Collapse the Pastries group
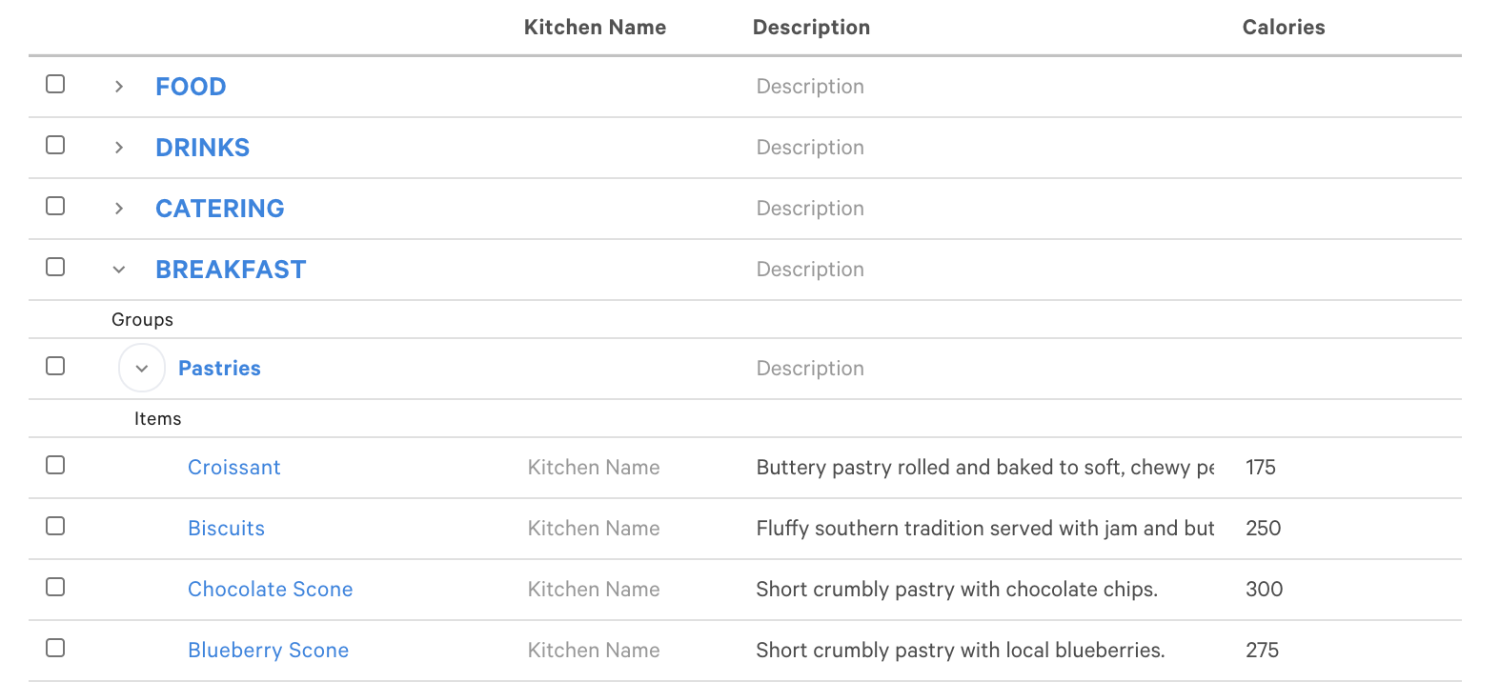 pyautogui.click(x=142, y=369)
